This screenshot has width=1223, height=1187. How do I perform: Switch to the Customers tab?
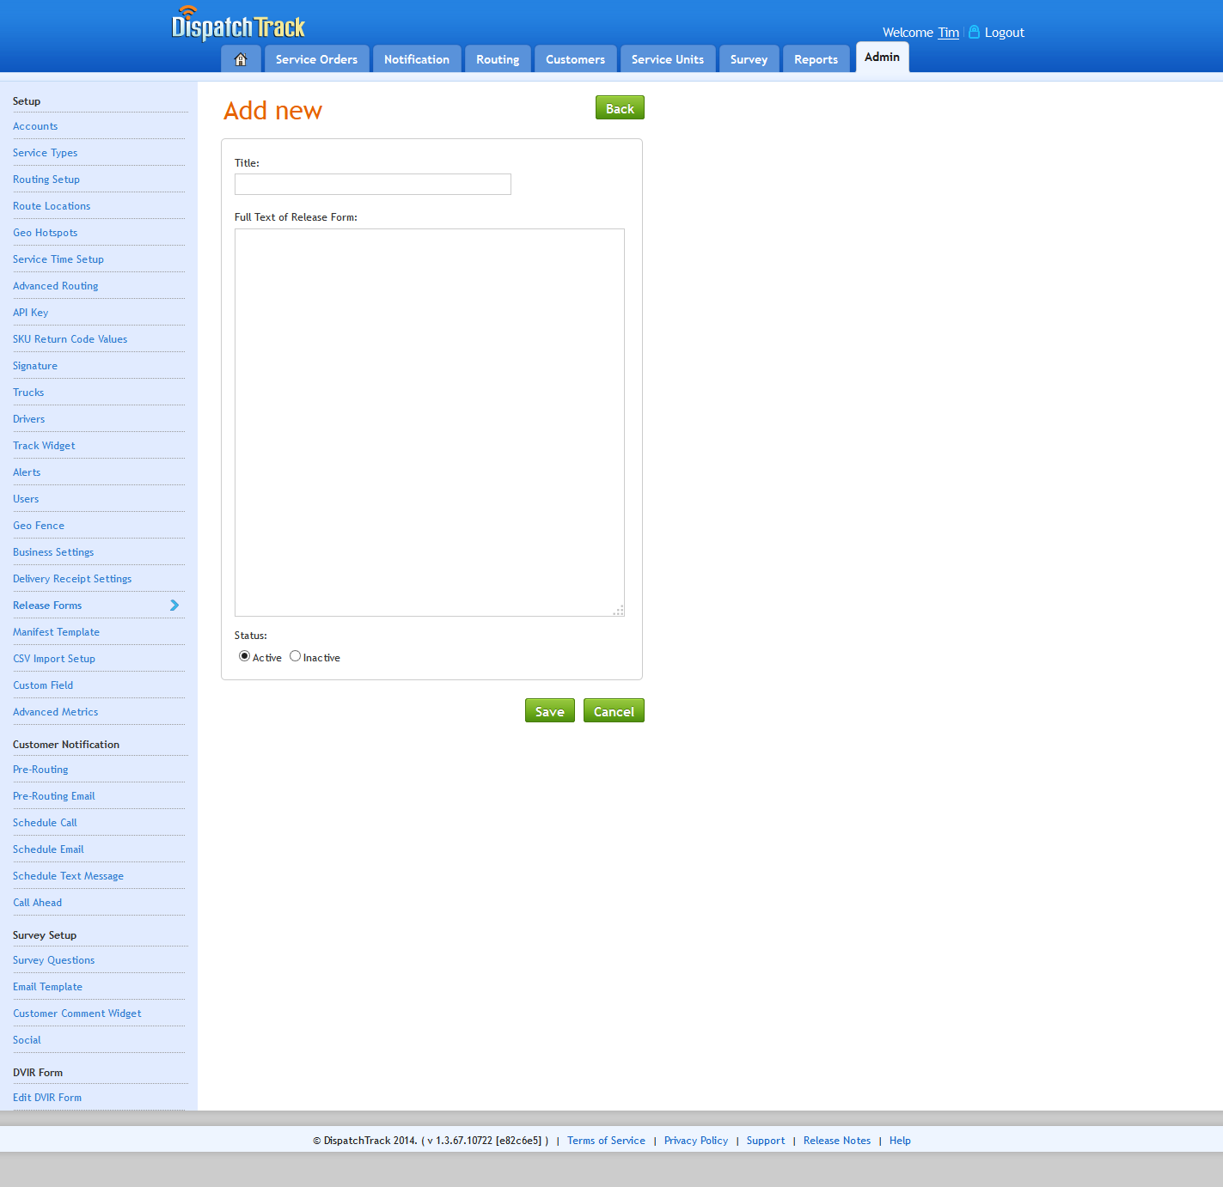[575, 58]
